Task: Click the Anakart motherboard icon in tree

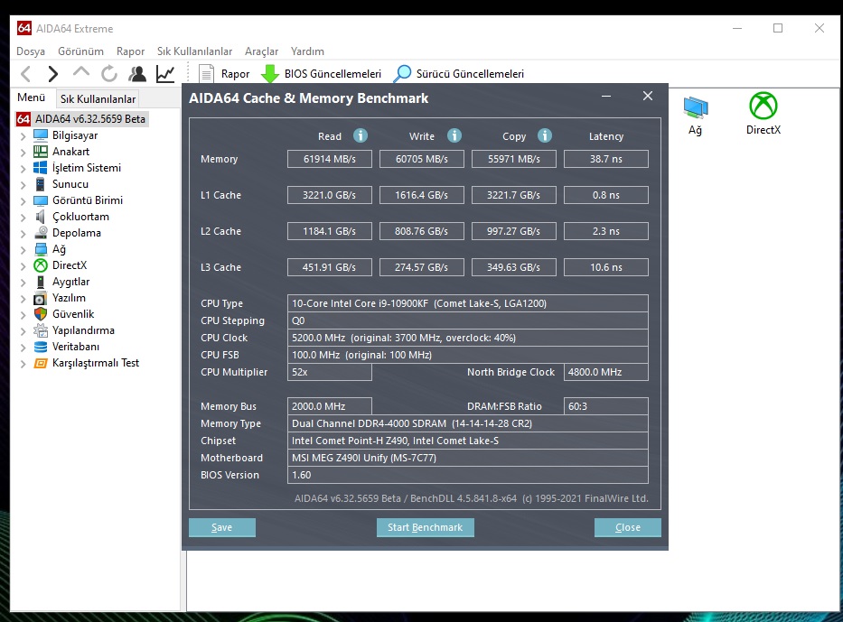Action: point(41,152)
